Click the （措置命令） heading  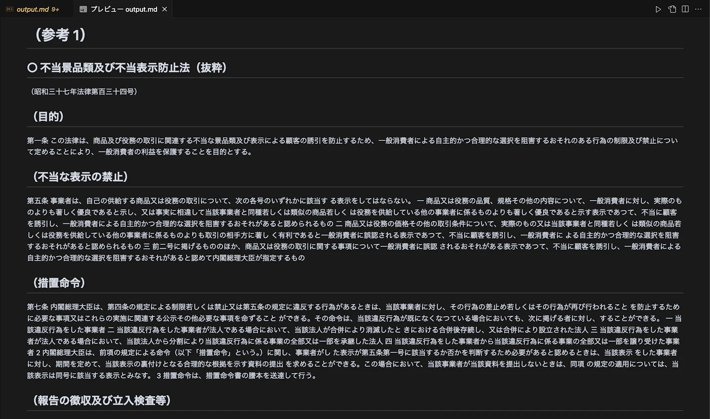point(59,283)
